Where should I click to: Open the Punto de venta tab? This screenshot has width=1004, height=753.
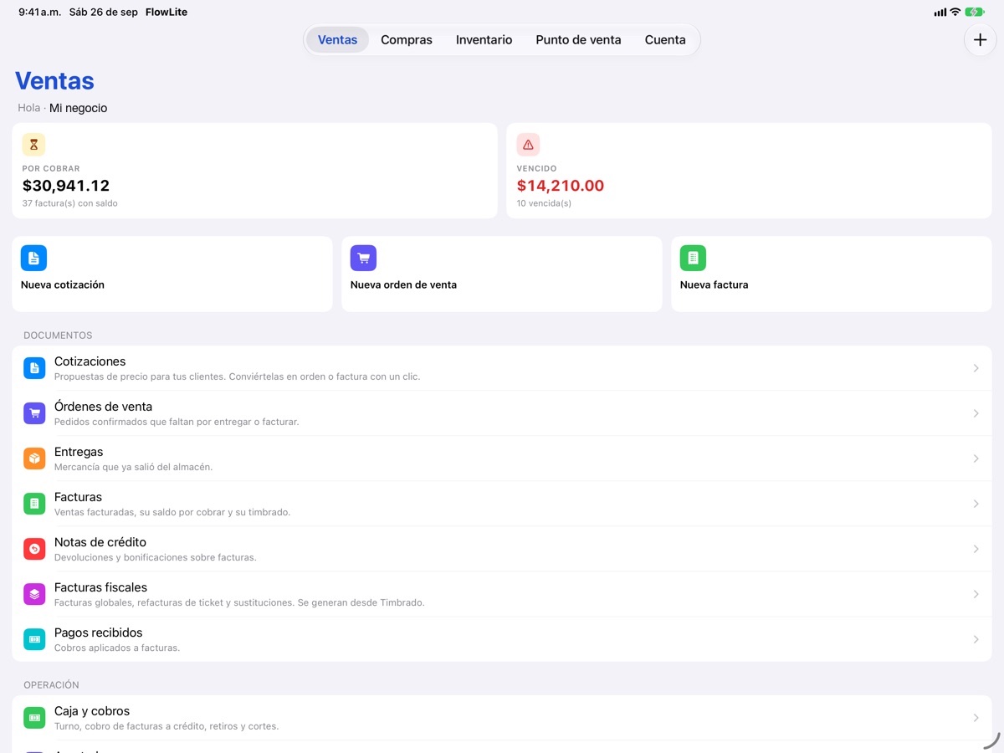(578, 39)
